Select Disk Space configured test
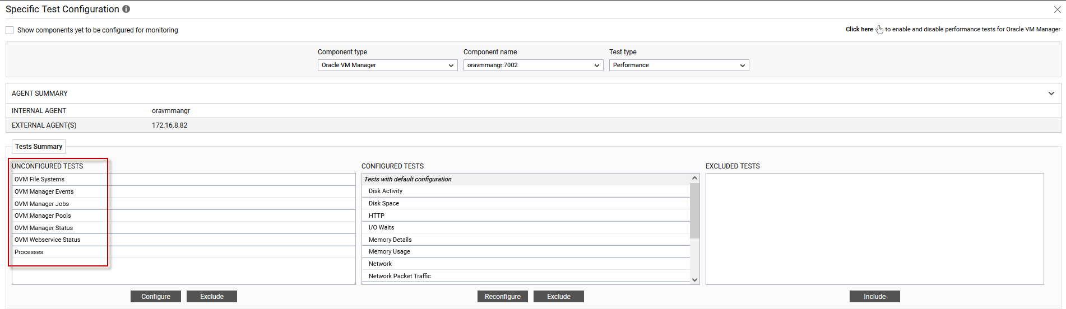 tap(526, 203)
